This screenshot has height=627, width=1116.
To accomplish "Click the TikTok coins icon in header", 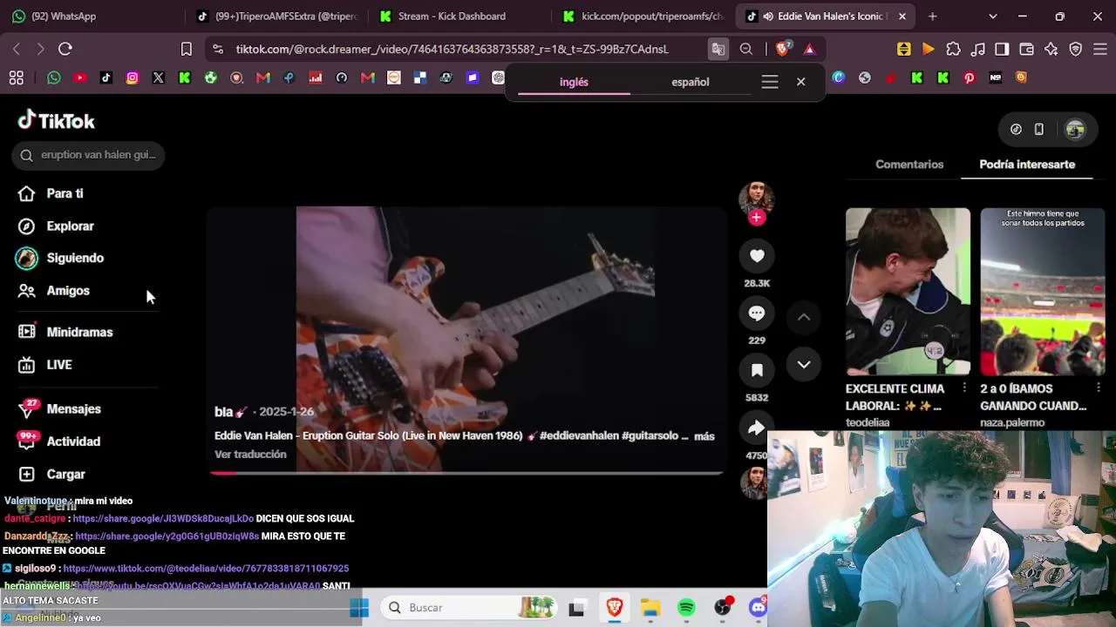I will pyautogui.click(x=1016, y=130).
